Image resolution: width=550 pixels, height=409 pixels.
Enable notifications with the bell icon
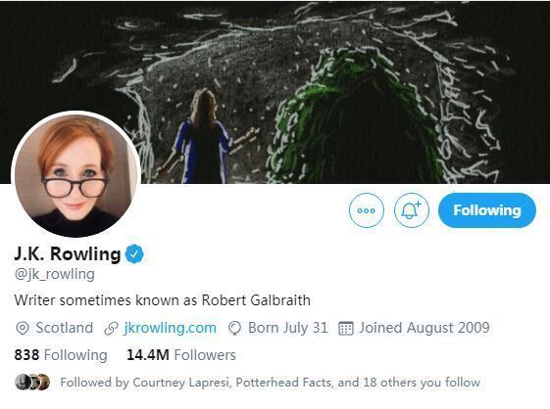(x=412, y=210)
